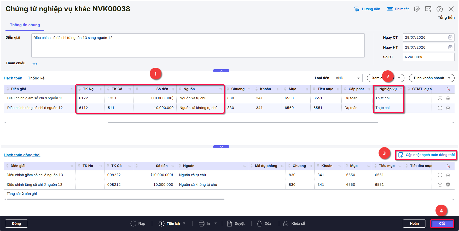Viewport: 459px width, 231px height.
Task: Open the Phím tắt keyboard shortcuts icon
Action: 390,9
